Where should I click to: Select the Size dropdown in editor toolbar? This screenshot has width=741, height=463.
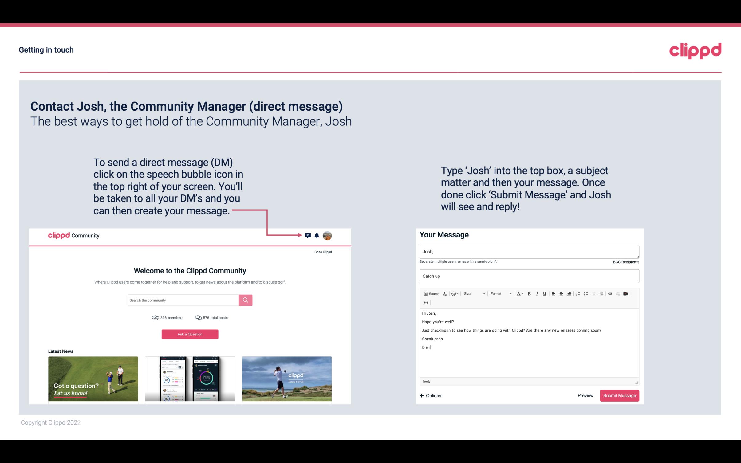tap(473, 293)
